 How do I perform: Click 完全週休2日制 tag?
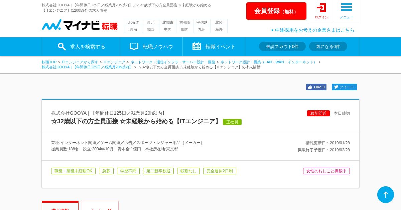(220, 171)
